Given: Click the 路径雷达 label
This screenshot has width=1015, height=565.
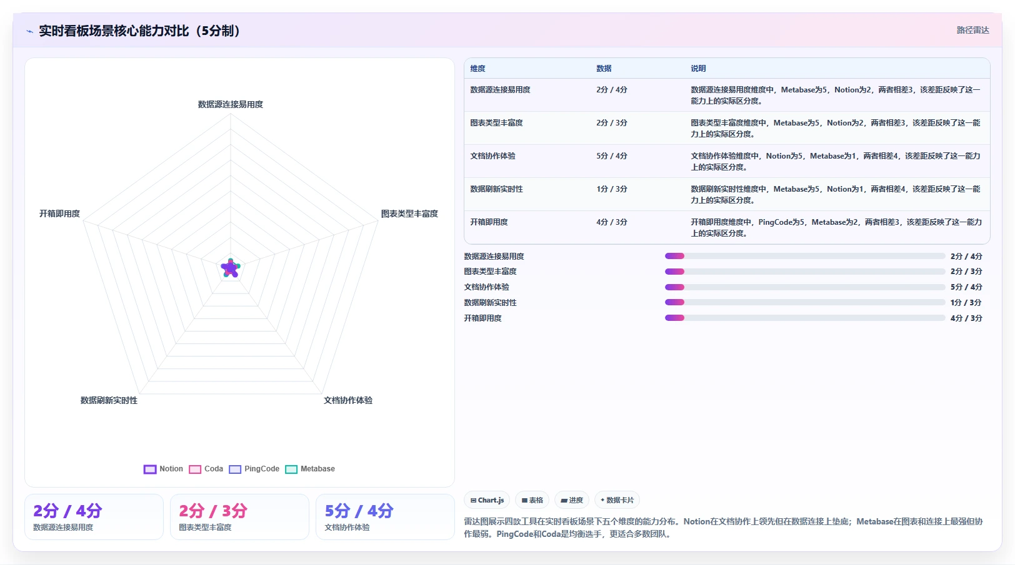Looking at the screenshot, I should pyautogui.click(x=972, y=30).
